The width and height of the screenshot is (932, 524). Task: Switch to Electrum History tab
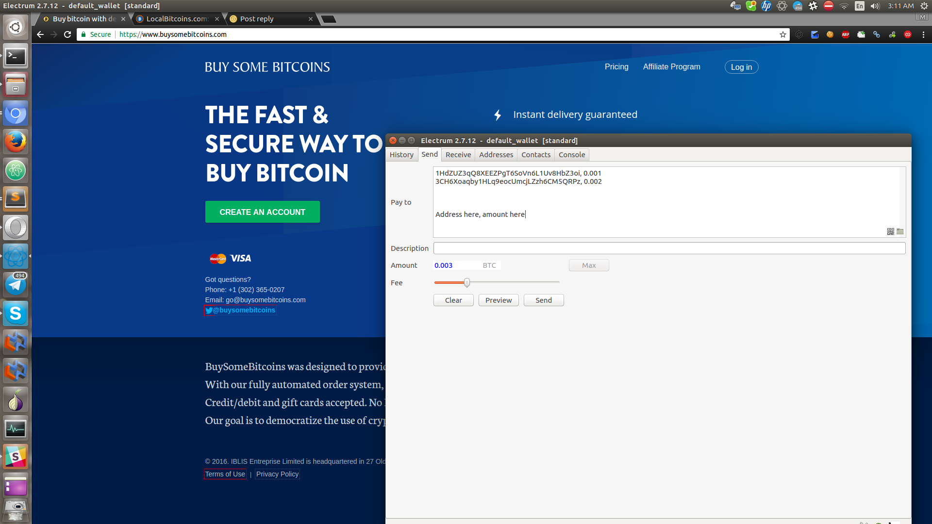pos(401,155)
